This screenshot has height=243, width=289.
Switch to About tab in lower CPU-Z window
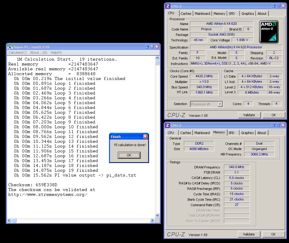261,133
